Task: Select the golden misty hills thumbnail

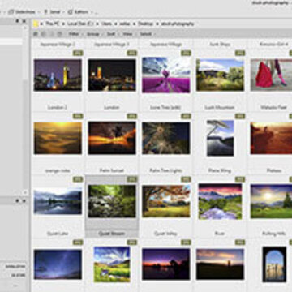Action: click(x=58, y=138)
